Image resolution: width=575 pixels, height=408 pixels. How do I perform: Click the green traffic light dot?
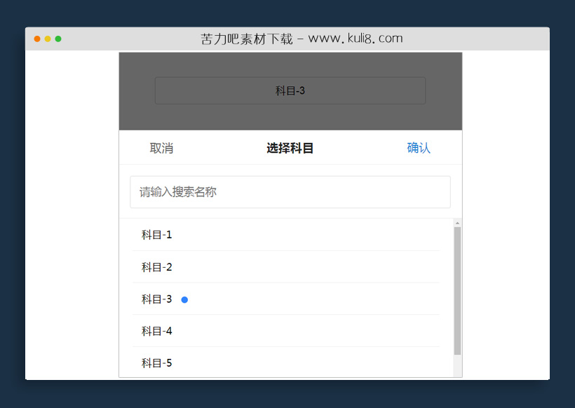pos(59,40)
